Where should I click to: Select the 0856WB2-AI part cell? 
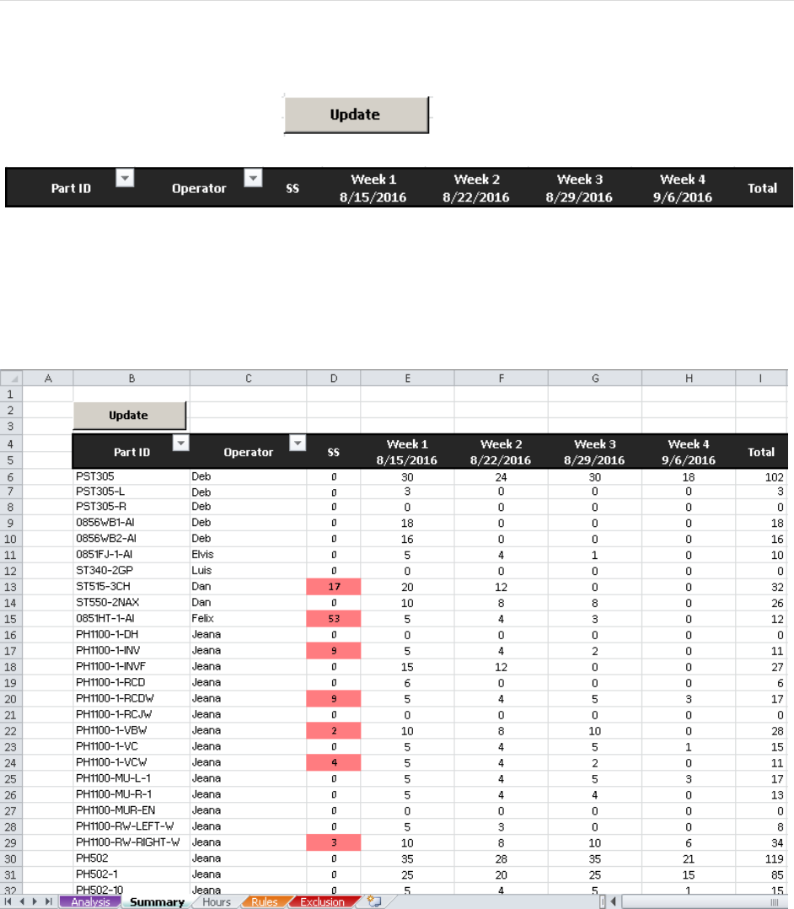pos(131,539)
